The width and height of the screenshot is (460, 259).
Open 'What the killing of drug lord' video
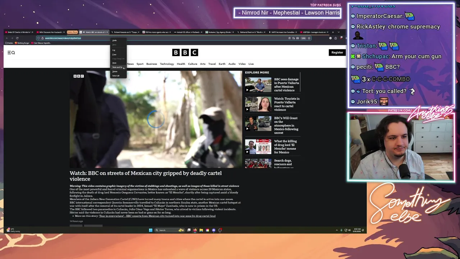[x=258, y=147]
